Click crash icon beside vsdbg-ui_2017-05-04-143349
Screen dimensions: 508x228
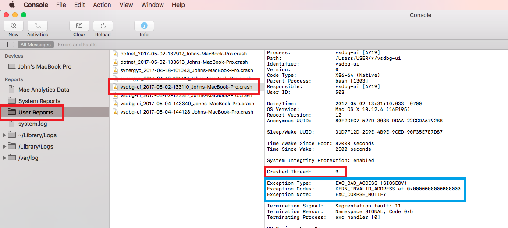tap(115, 104)
